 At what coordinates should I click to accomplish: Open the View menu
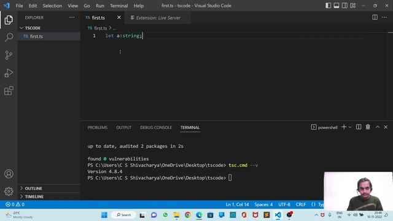point(72,6)
